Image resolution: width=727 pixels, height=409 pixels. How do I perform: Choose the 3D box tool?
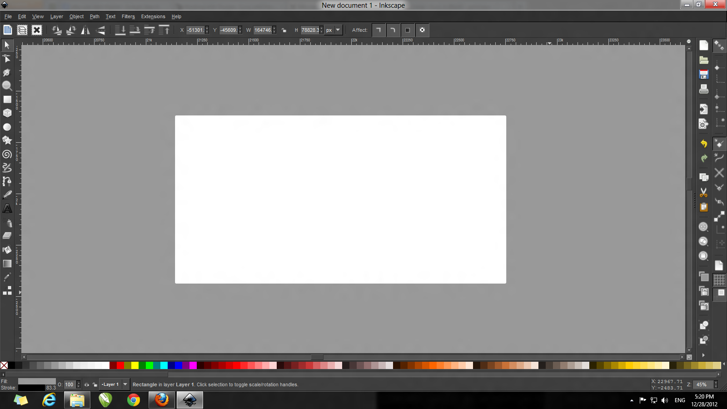coord(7,113)
